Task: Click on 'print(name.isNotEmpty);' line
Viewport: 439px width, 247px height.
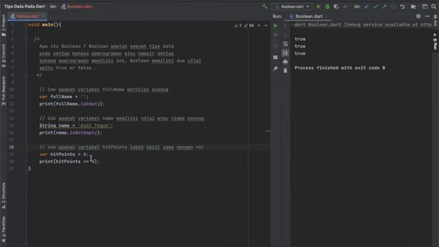Action: [71, 132]
